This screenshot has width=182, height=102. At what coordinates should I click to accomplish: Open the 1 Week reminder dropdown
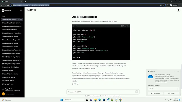tap(163, 89)
